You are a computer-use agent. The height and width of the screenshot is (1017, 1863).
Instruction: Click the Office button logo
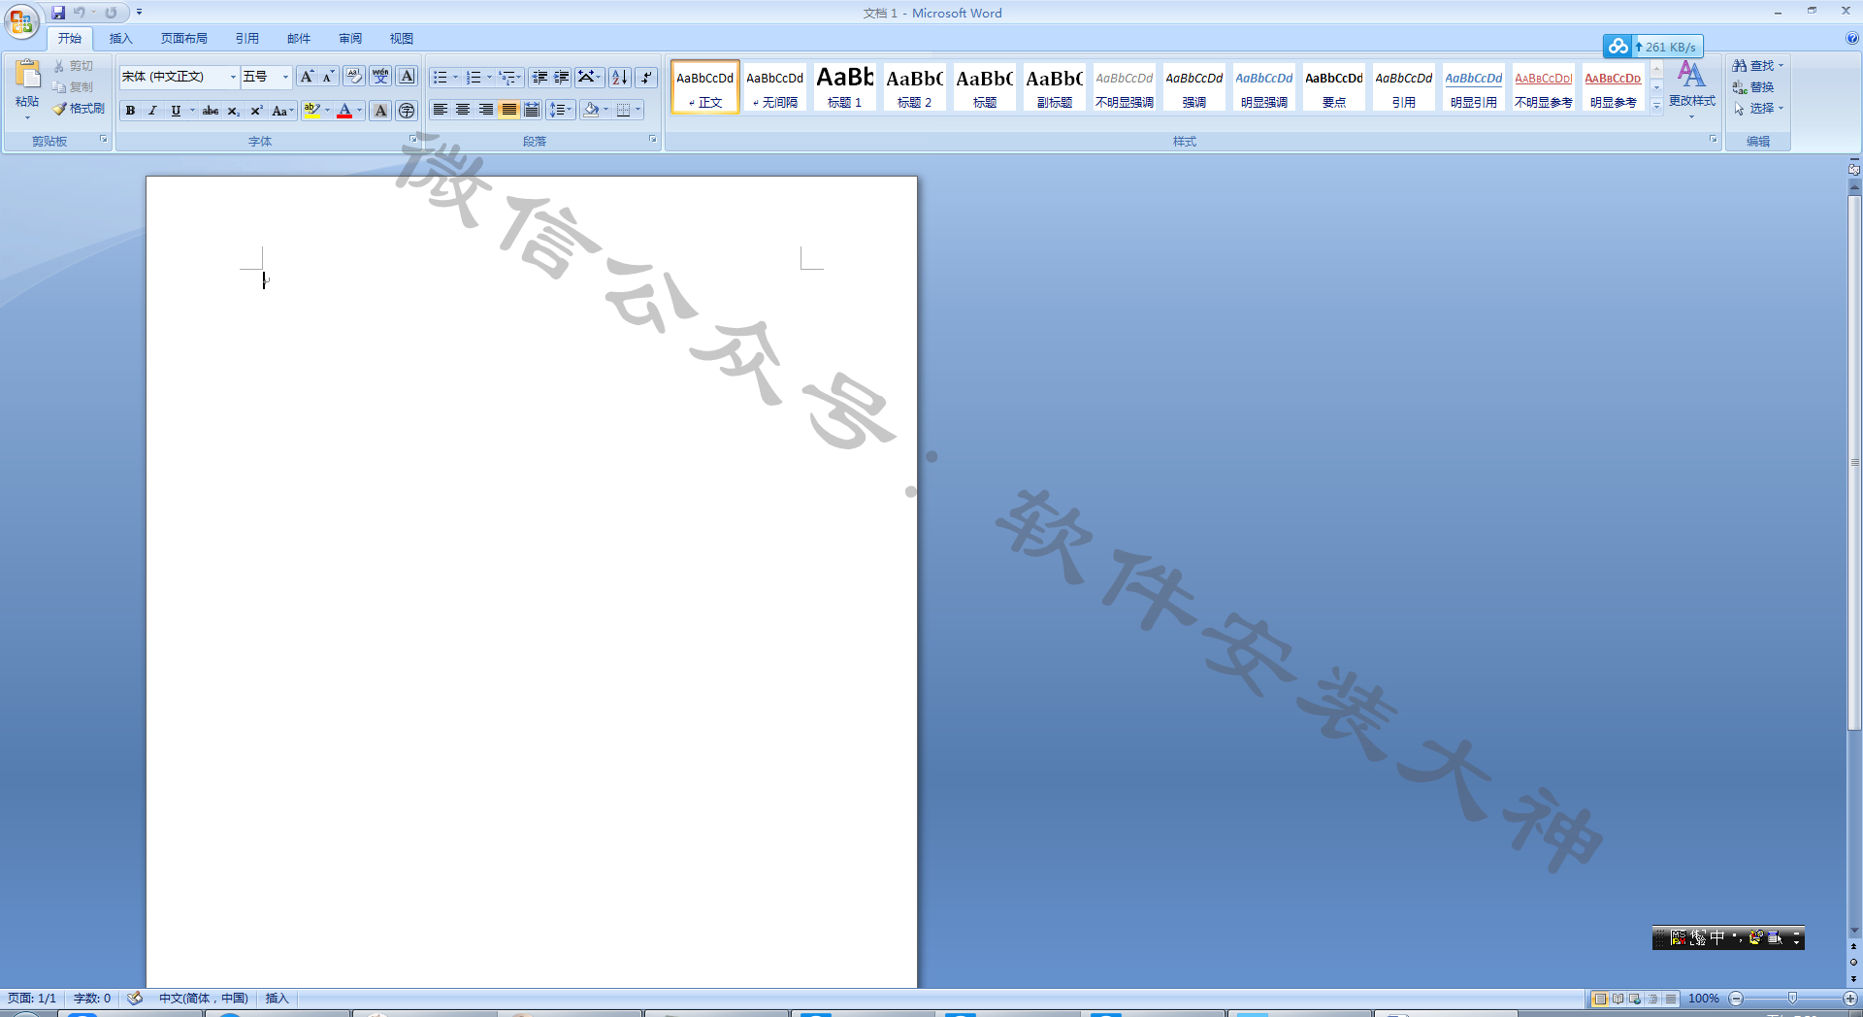click(x=21, y=21)
